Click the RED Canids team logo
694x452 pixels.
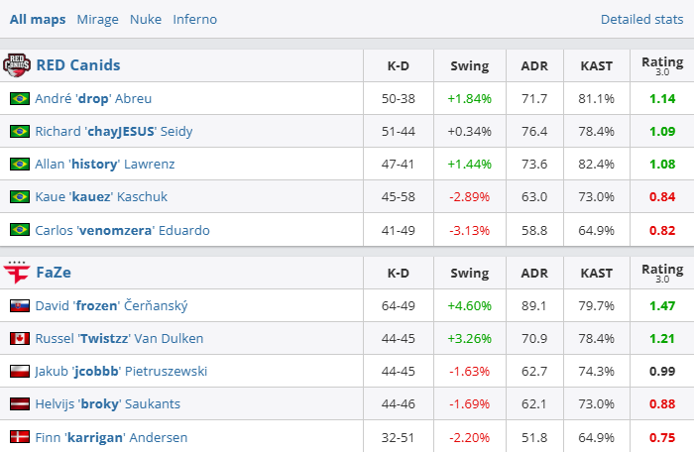18,65
